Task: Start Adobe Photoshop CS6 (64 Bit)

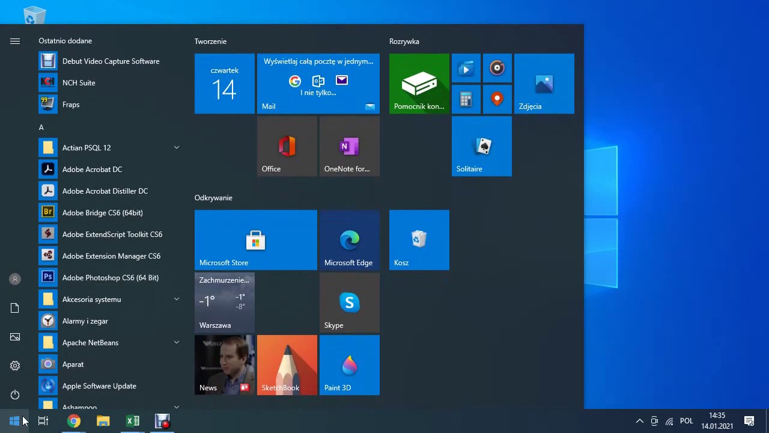Action: [x=111, y=278]
